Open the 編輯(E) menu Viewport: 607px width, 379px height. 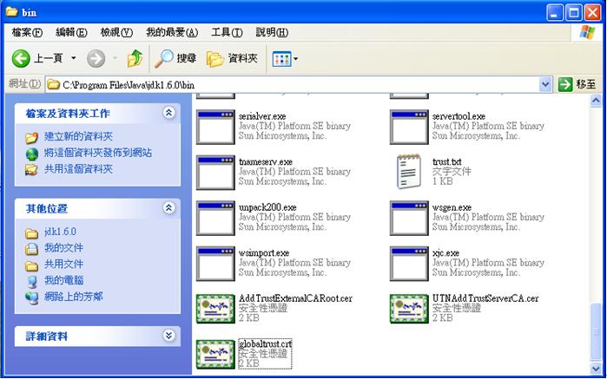point(71,32)
